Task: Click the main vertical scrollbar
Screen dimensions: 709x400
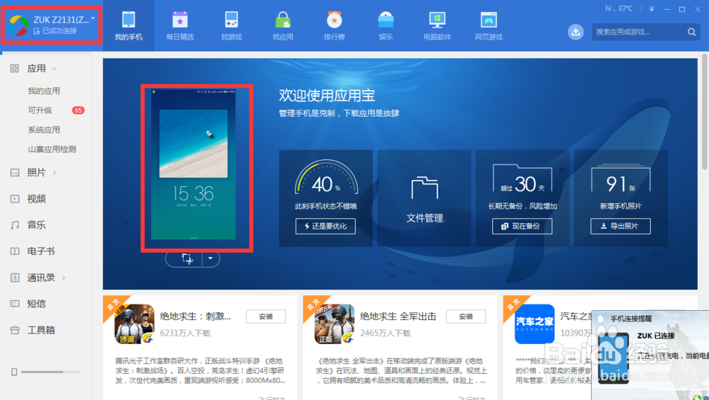Action: pos(705,111)
